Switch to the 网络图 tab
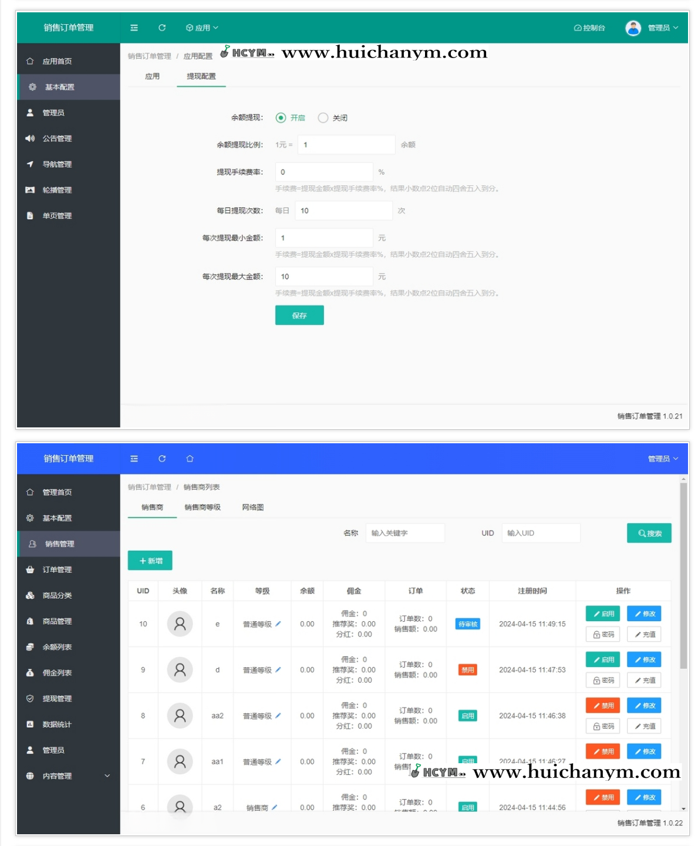 click(253, 507)
